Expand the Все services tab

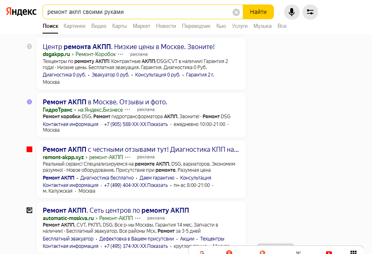click(x=282, y=26)
